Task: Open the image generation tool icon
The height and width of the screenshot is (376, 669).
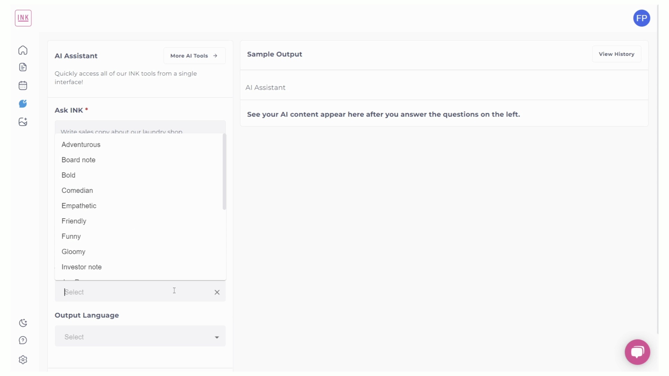Action: [23, 122]
